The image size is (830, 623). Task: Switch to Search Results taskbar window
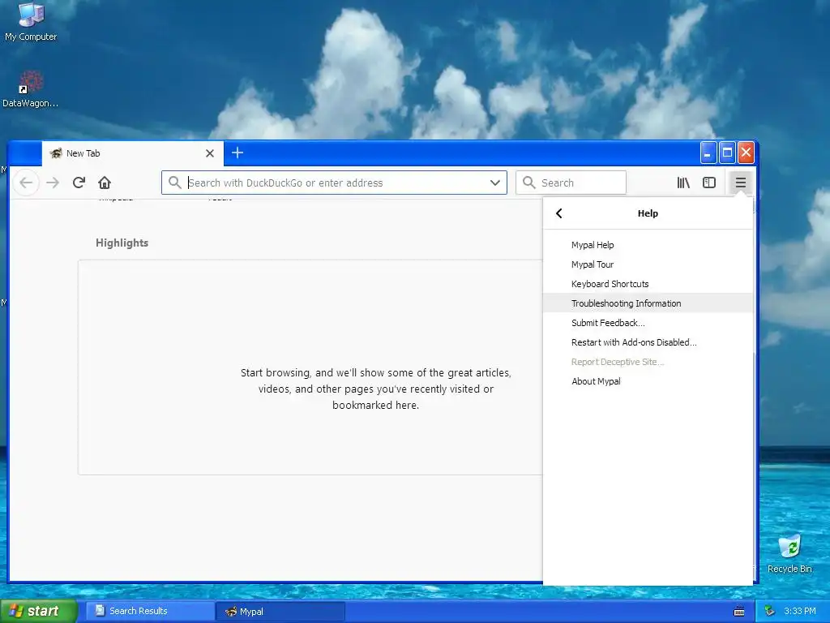tap(150, 611)
